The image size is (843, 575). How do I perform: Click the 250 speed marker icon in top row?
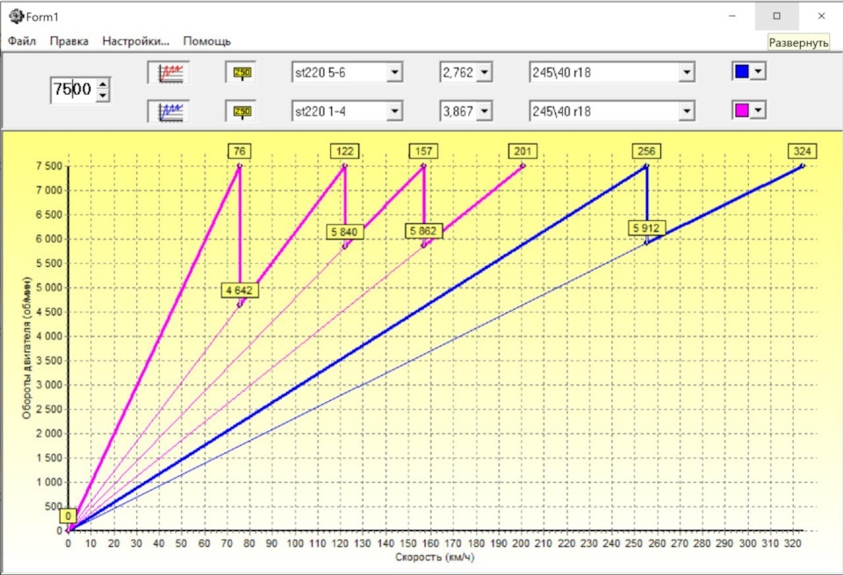pyautogui.click(x=242, y=73)
